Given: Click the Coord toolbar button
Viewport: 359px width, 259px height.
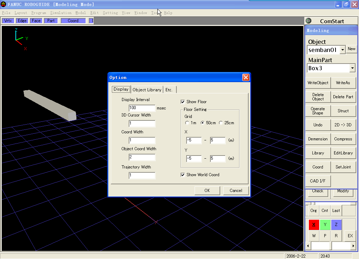Looking at the screenshot, I should [73, 21].
